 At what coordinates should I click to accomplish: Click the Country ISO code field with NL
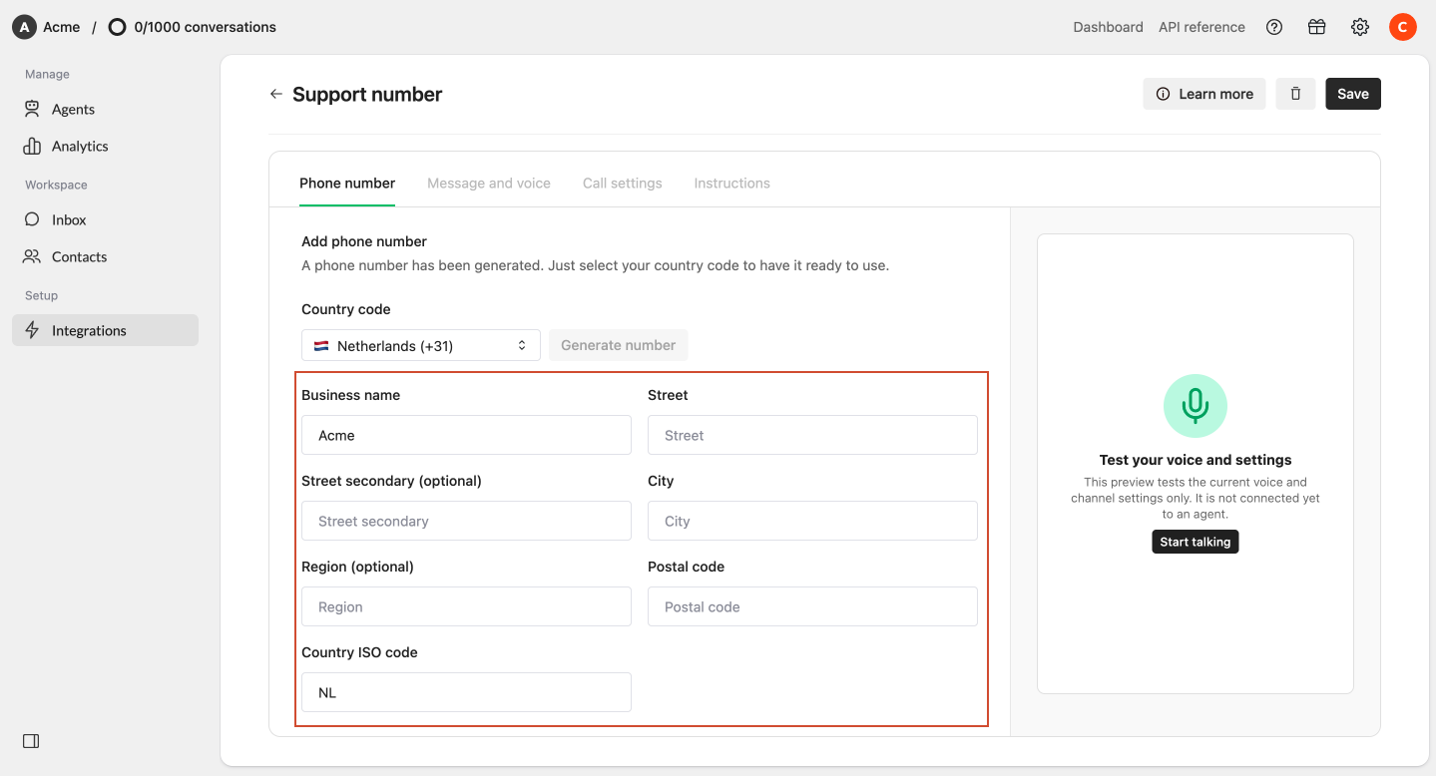tap(466, 692)
